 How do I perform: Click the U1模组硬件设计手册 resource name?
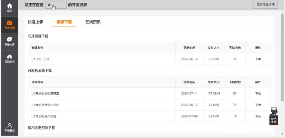[45, 105]
